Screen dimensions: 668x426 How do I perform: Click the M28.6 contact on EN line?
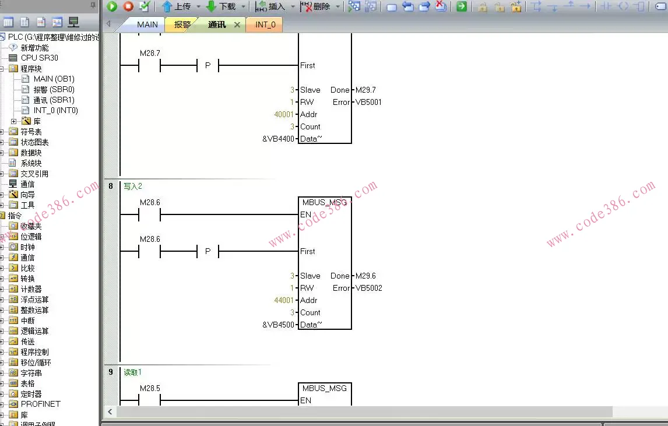point(149,215)
